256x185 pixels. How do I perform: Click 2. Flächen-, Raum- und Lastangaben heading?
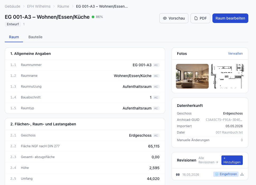click(43, 124)
